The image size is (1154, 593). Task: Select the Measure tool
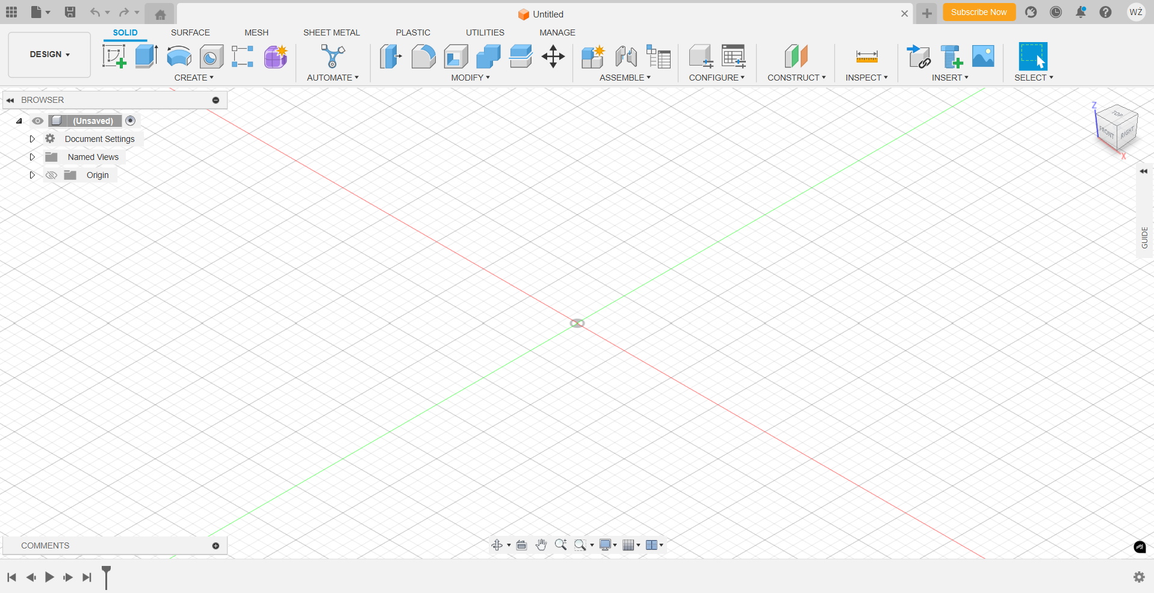coord(867,57)
